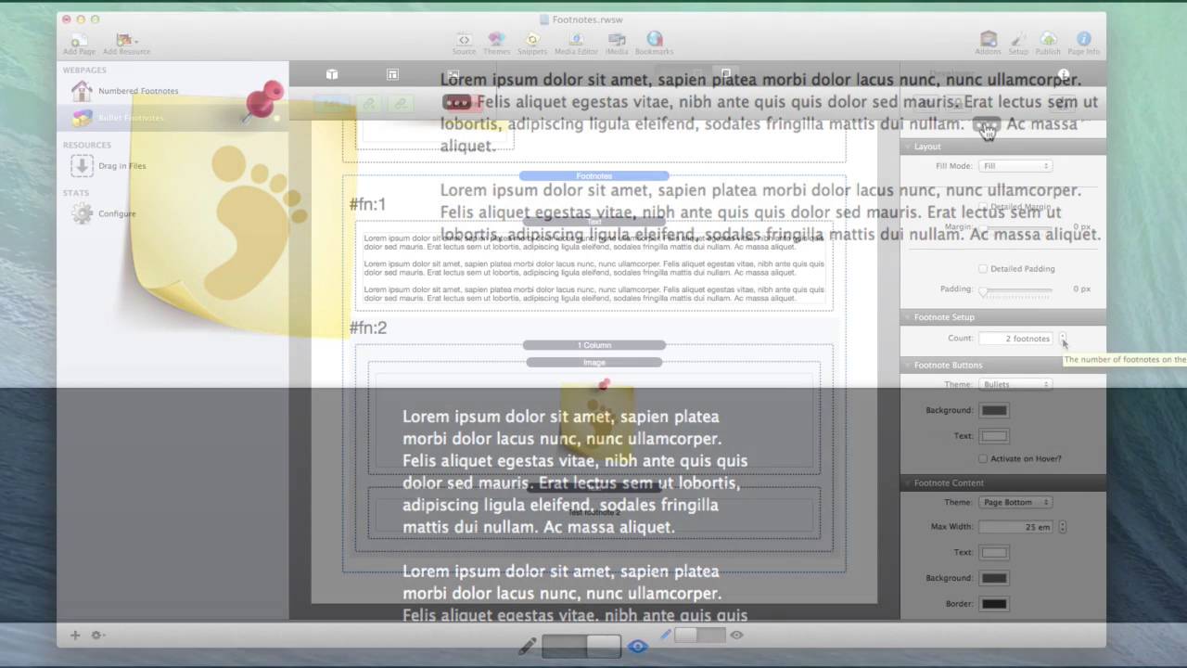Open Footnote Buttons Background color swatch
This screenshot has height=668, width=1187.
[x=994, y=410]
